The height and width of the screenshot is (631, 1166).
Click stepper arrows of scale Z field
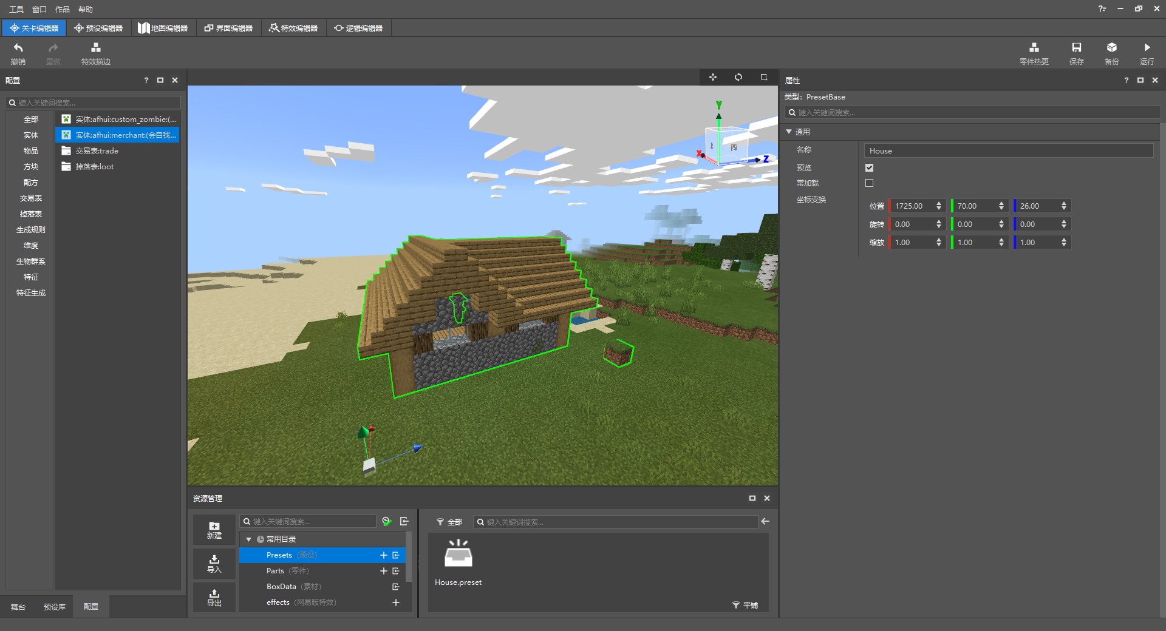(1064, 243)
